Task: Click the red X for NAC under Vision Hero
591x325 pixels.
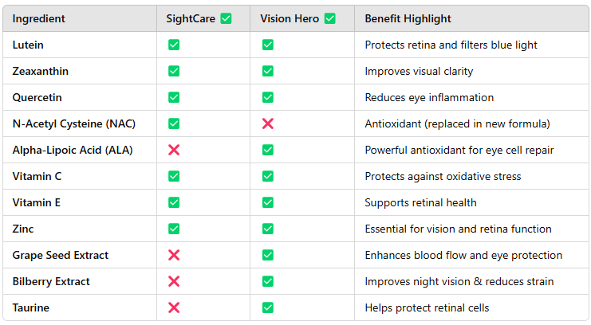Action: tap(268, 123)
